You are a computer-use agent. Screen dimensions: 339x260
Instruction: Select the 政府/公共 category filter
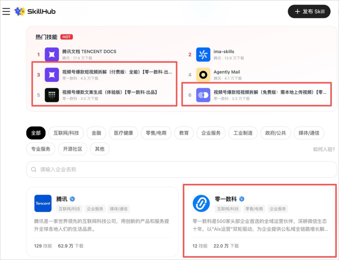(276, 133)
